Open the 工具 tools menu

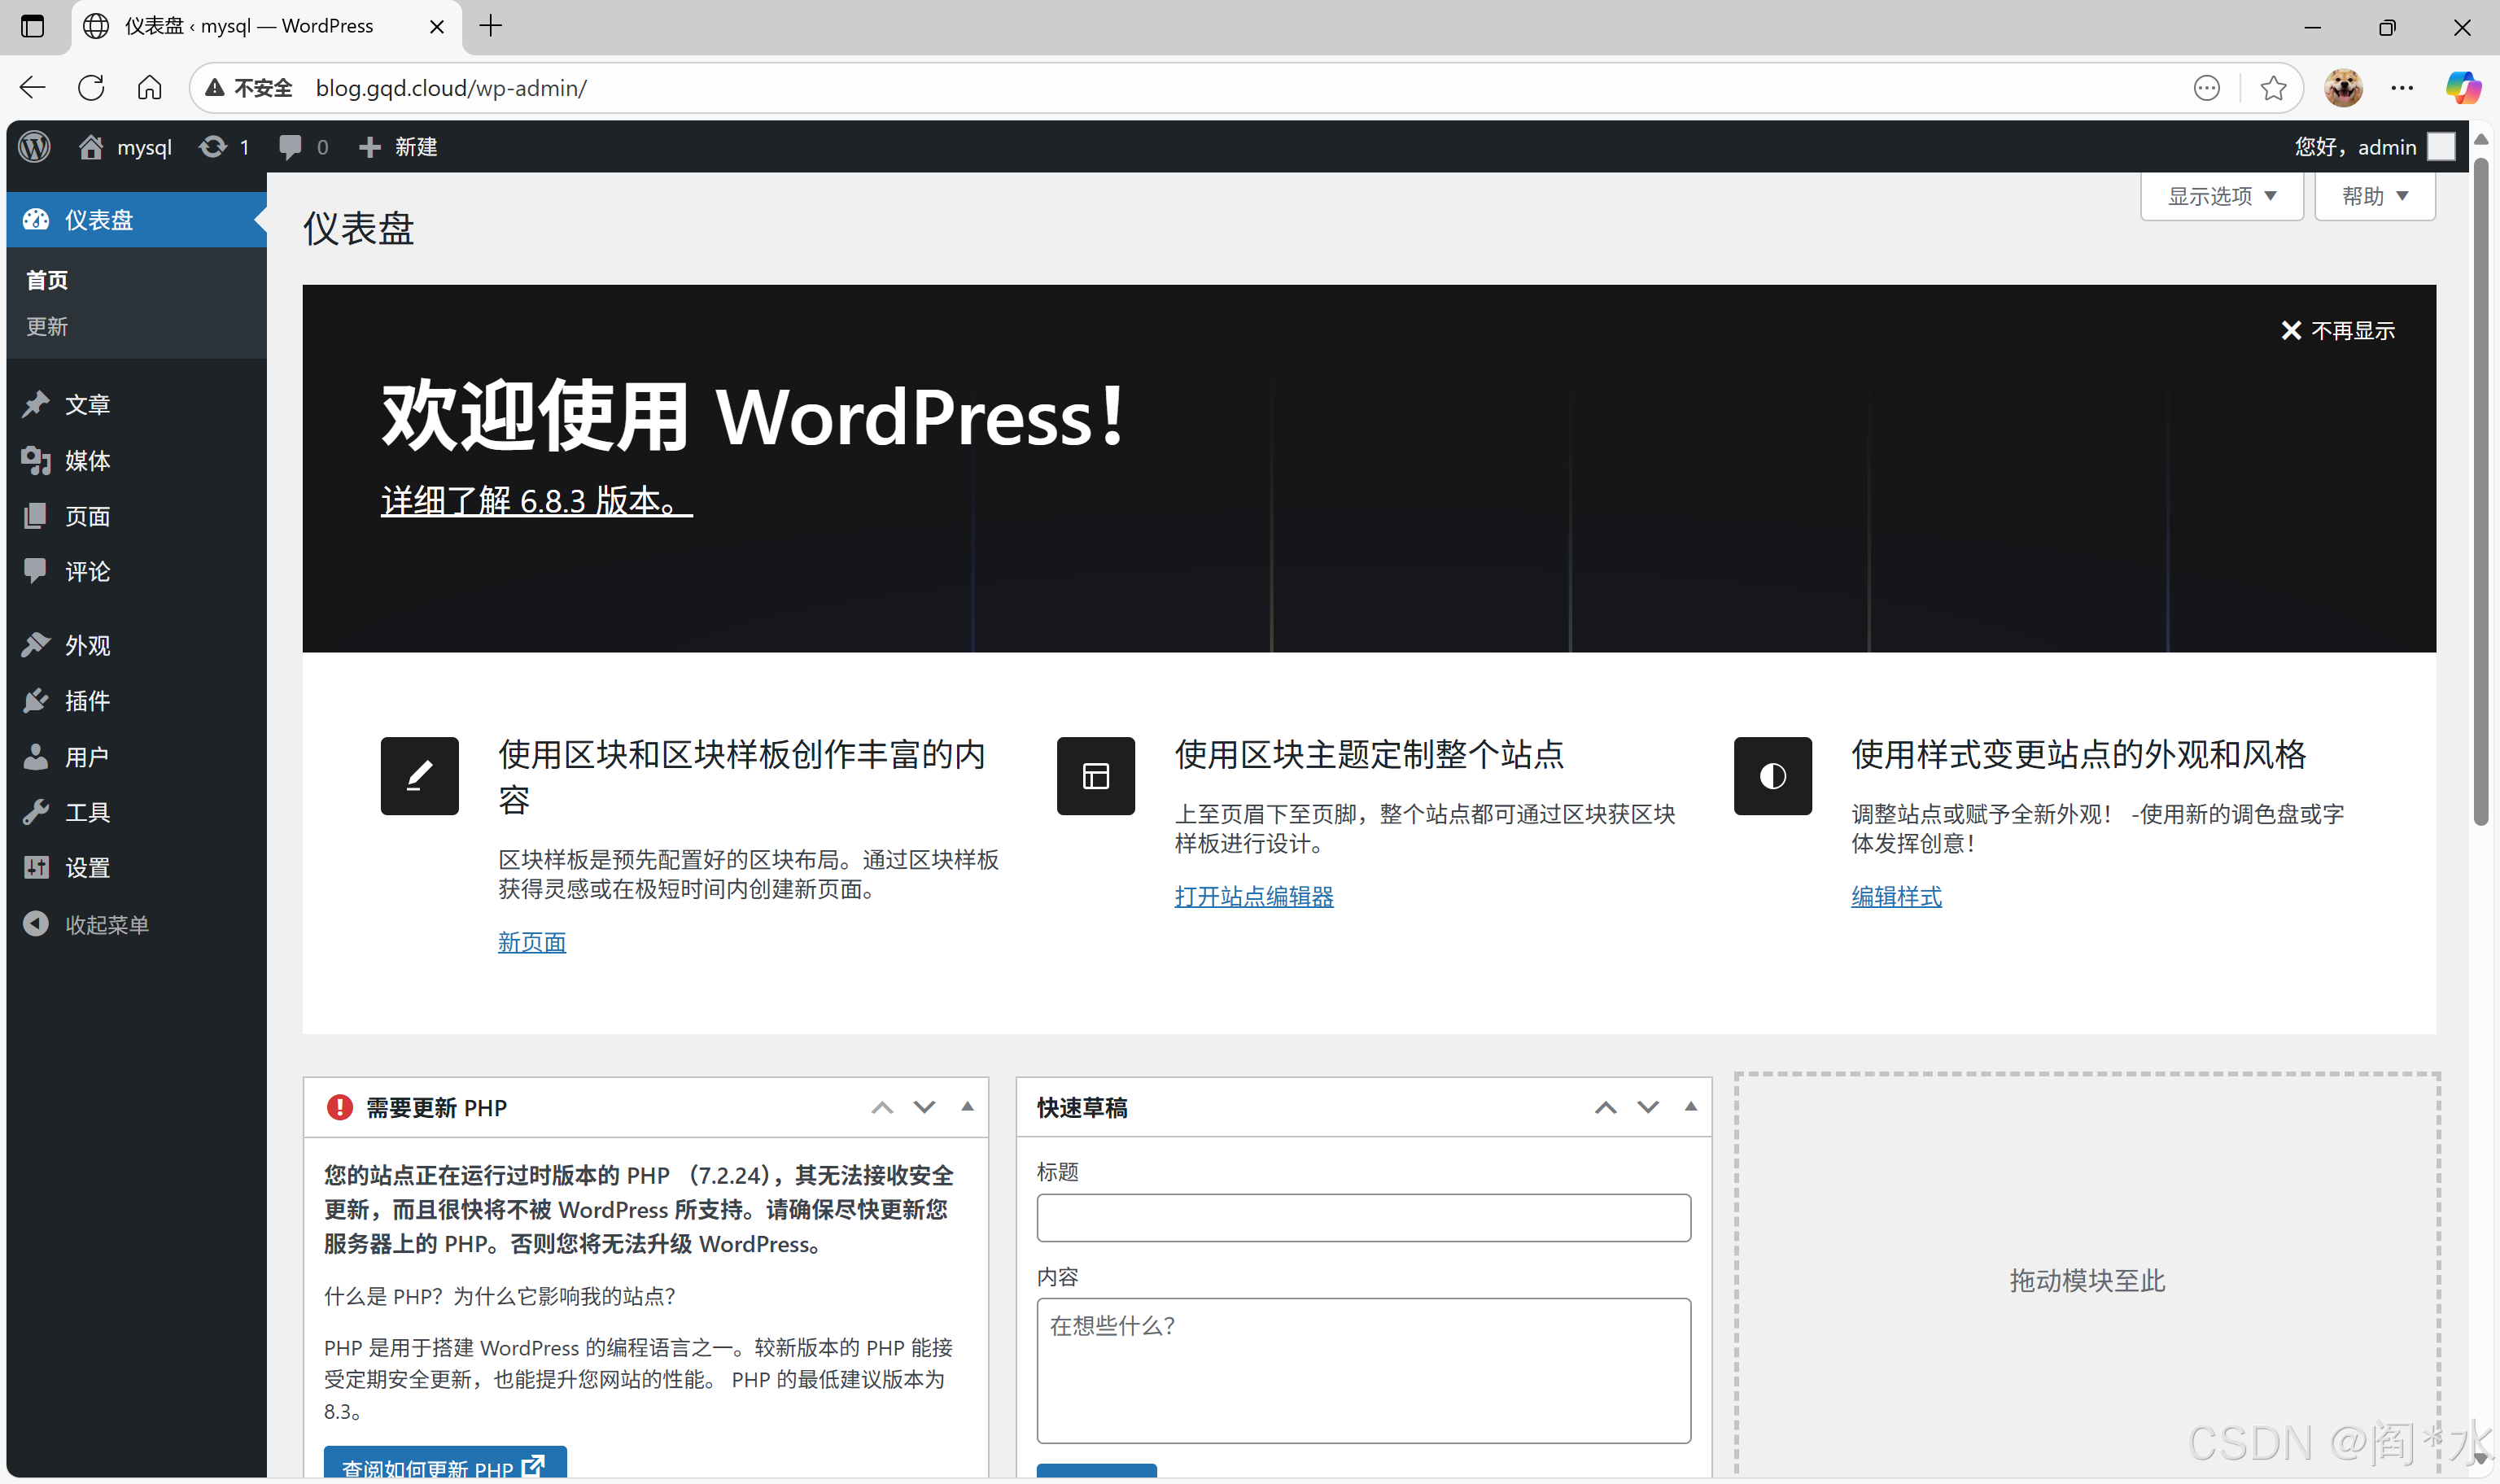tap(87, 812)
